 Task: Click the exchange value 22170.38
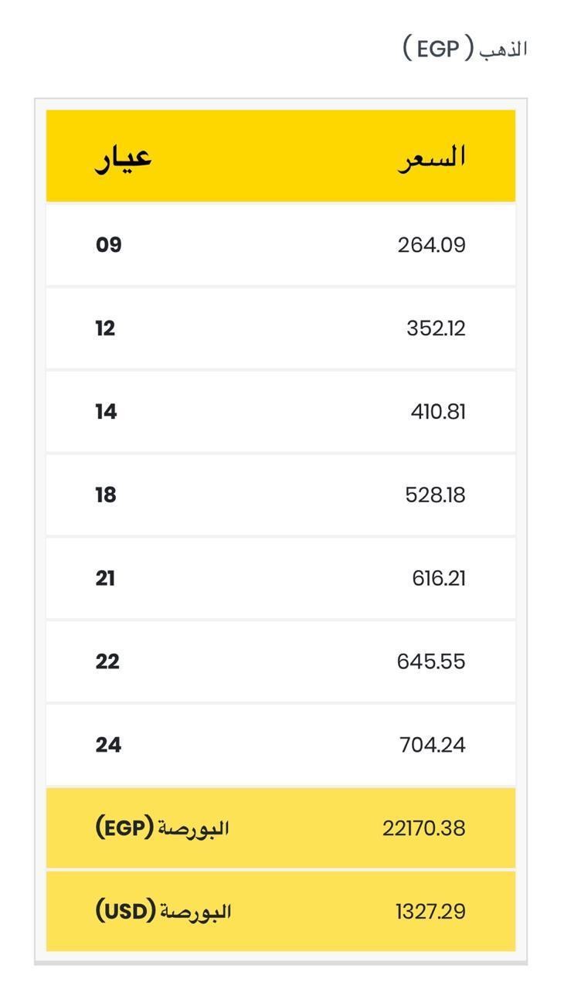click(424, 828)
